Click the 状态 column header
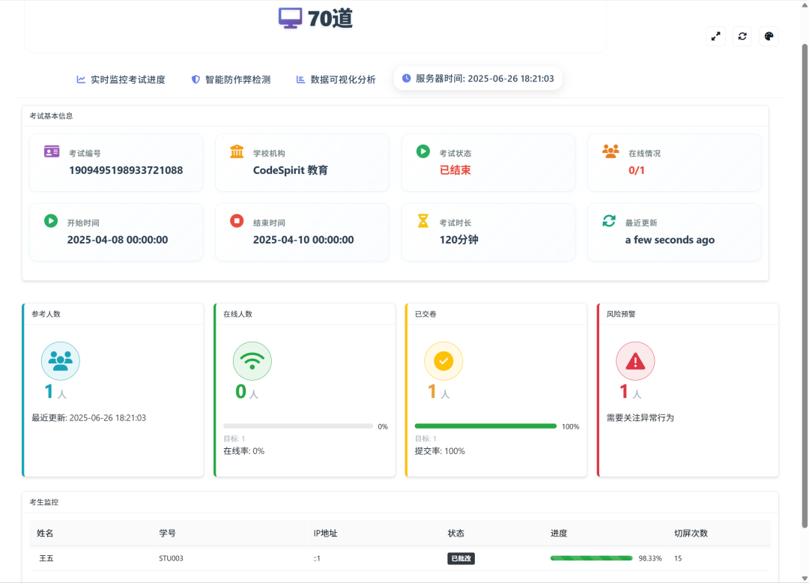The image size is (809, 583). (x=455, y=533)
